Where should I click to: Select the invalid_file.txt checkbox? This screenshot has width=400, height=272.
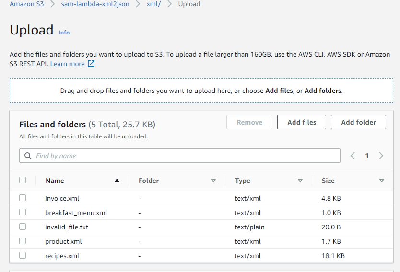coord(23,227)
